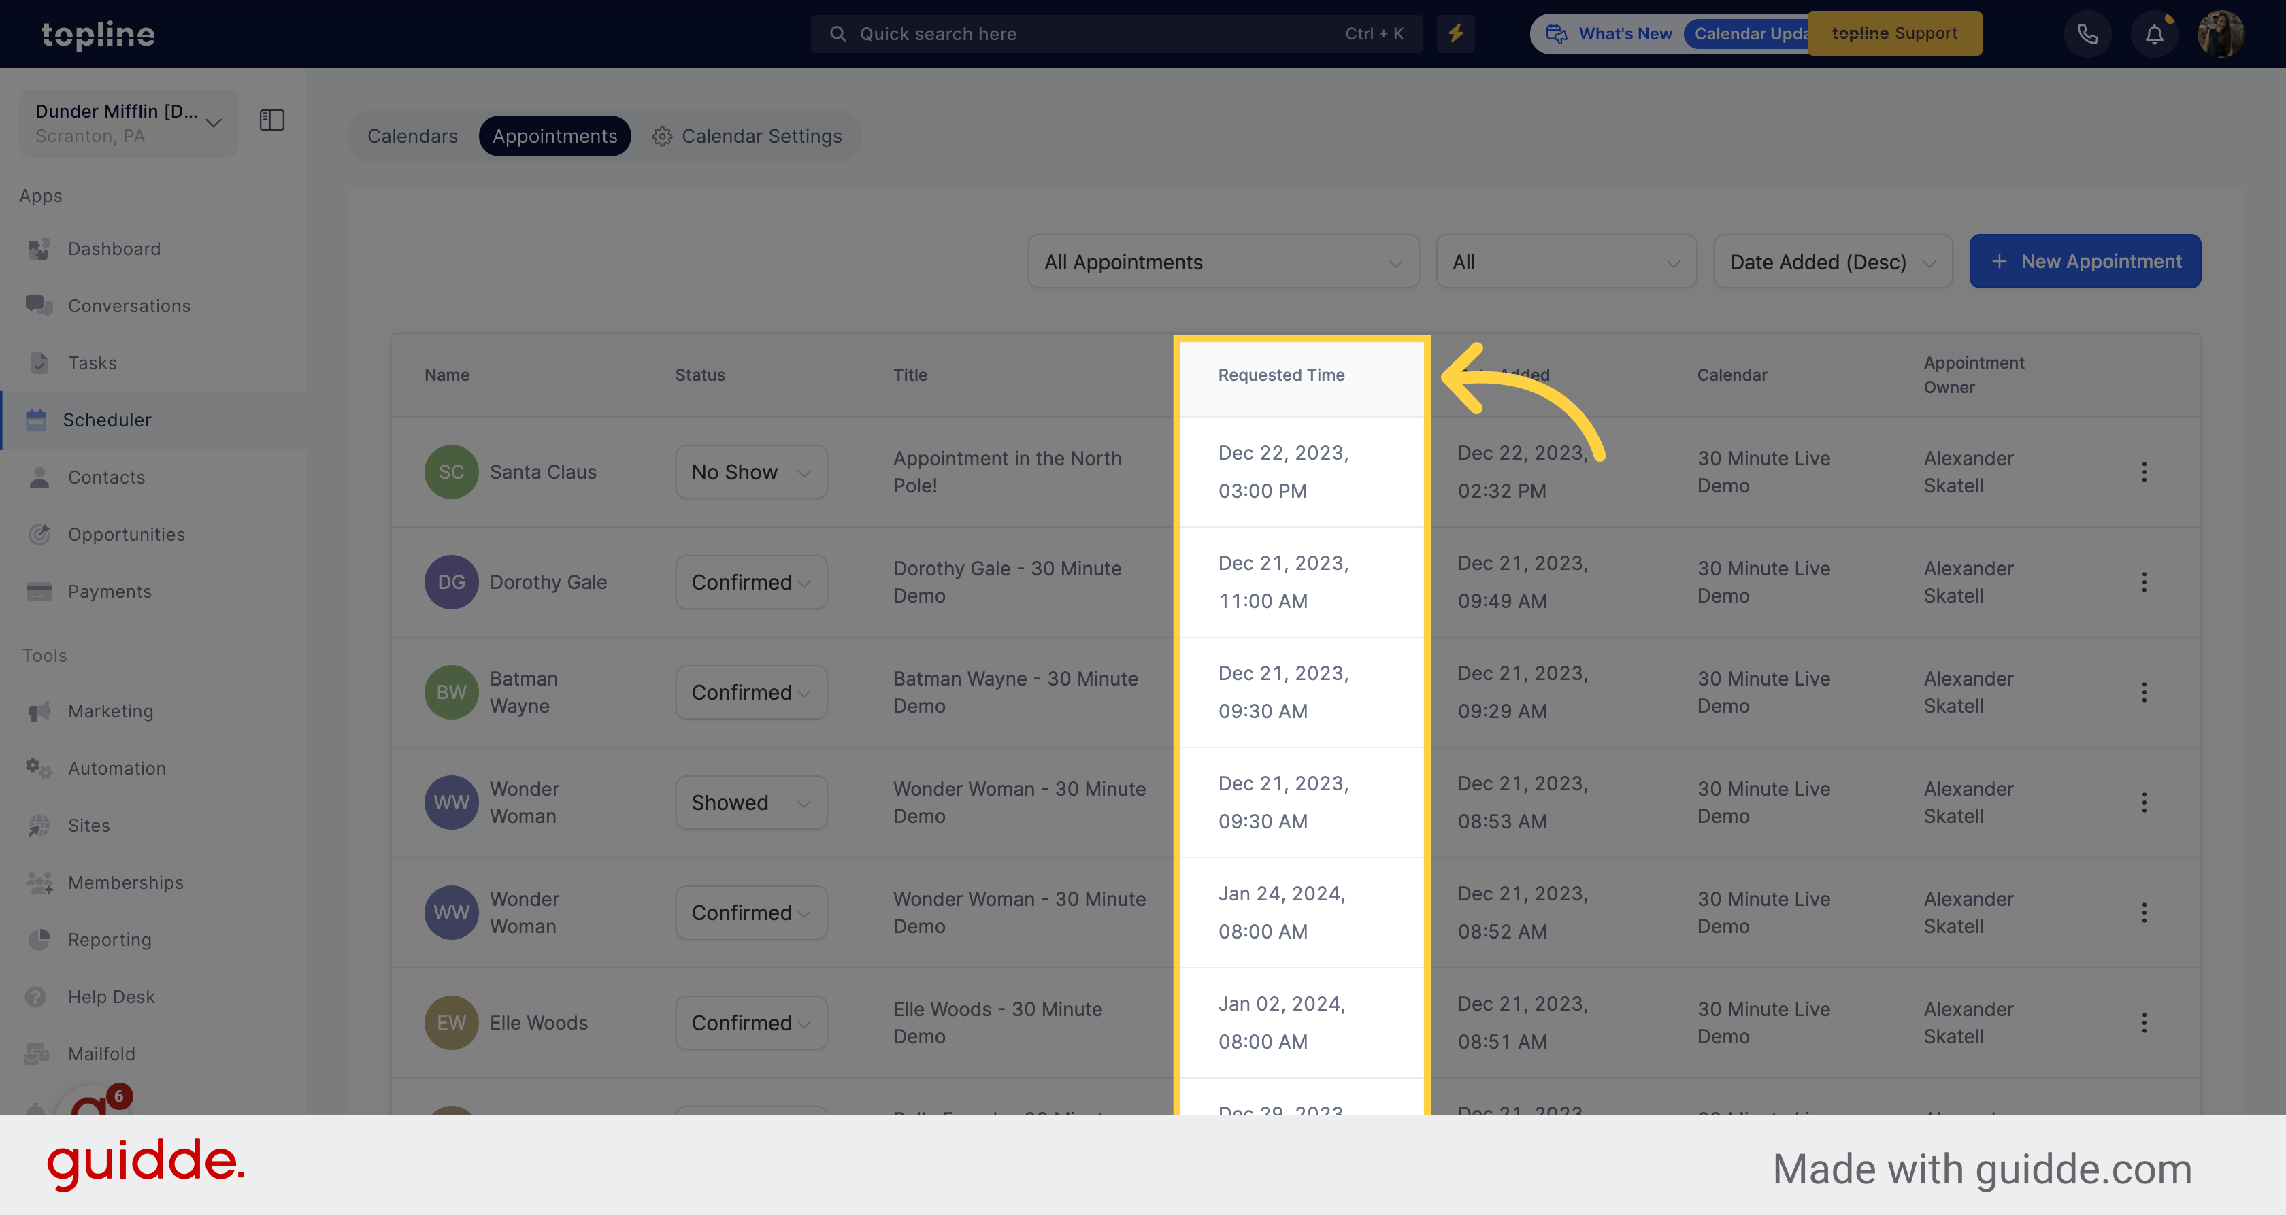
Task: Click the New Appointment button
Action: [2085, 262]
